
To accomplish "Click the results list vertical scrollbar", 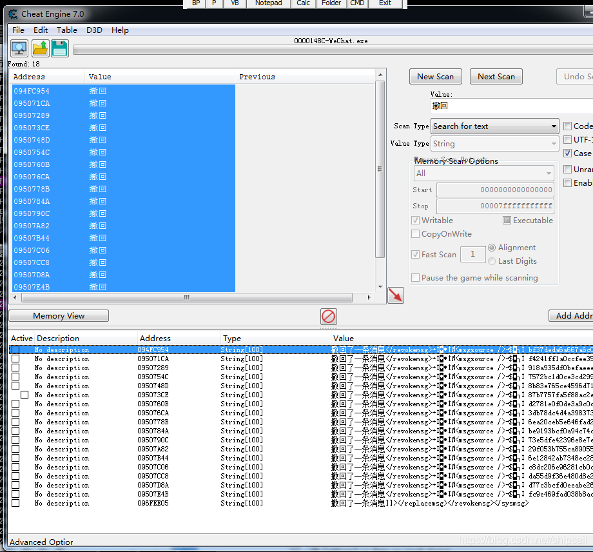I will [x=380, y=169].
